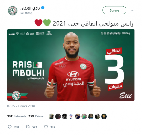
Task: Open the Rais Mbolhi announcement image
Action: coord(71,65)
